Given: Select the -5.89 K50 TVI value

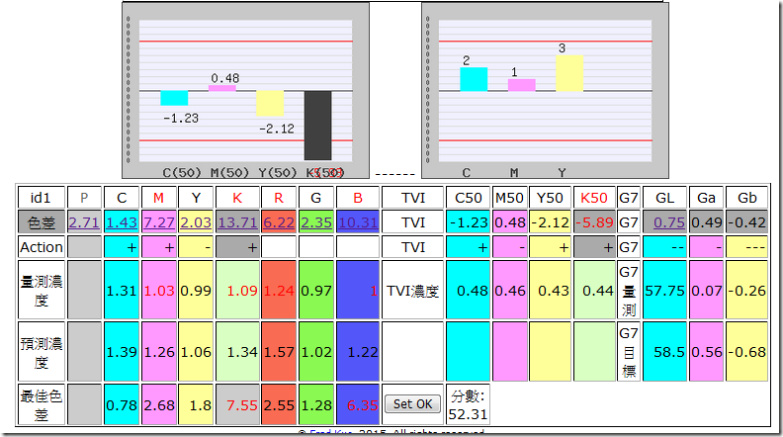Looking at the screenshot, I should point(594,222).
